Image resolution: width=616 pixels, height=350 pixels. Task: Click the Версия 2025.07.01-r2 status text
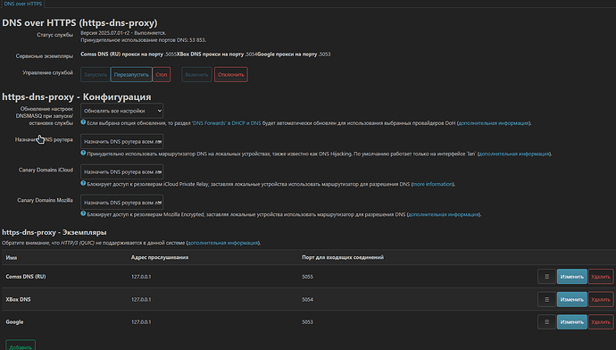123,33
